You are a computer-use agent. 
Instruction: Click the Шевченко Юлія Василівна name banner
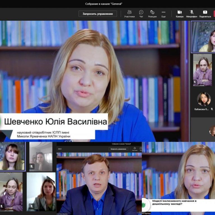pyautogui.click(x=56, y=122)
